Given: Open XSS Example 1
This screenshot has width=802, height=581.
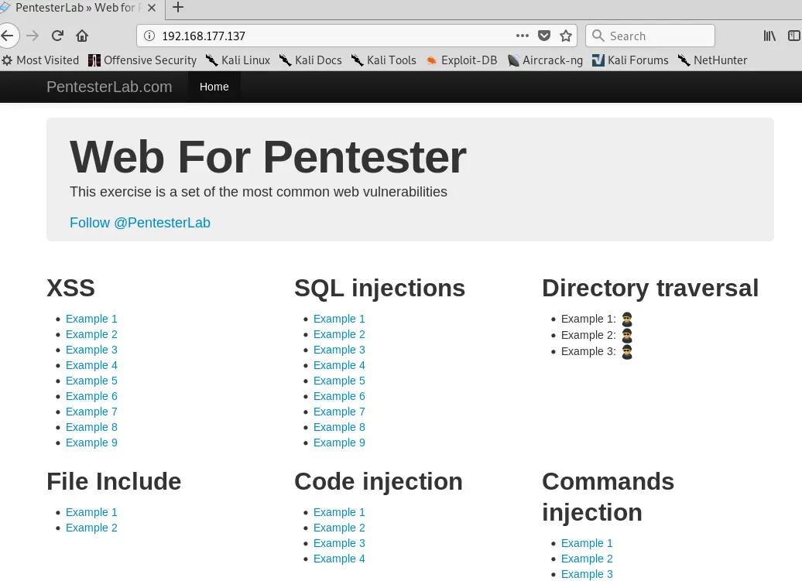Looking at the screenshot, I should point(91,319).
